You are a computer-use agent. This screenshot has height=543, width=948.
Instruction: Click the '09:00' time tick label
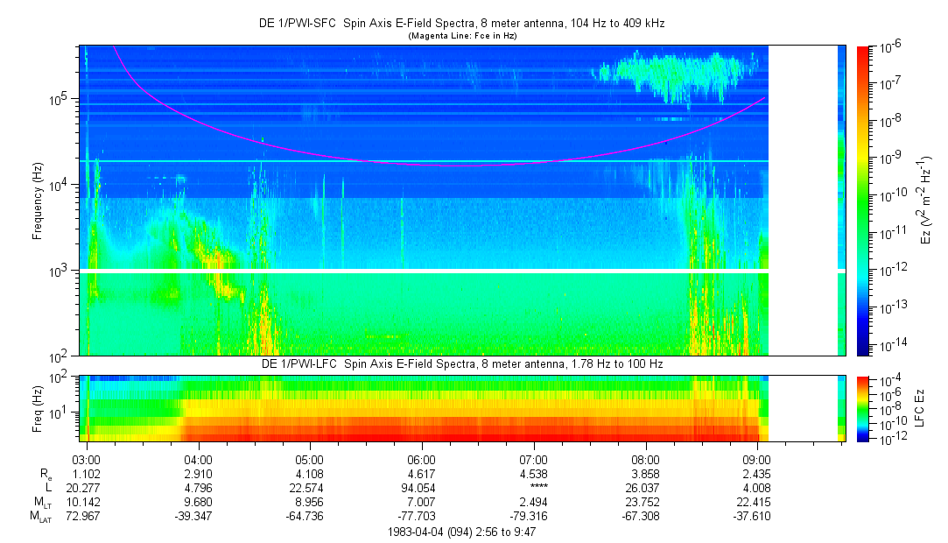coord(757,460)
